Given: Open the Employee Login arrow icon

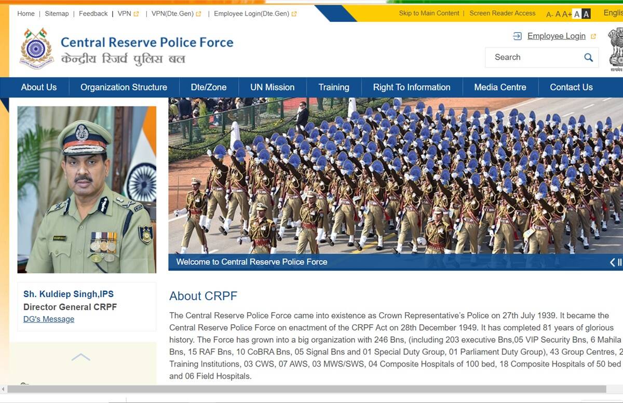Looking at the screenshot, I should [517, 36].
